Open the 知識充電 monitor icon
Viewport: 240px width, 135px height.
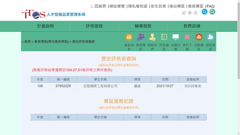point(175,37)
